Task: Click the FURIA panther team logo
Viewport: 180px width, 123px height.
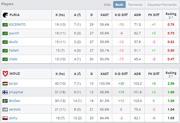Action: (x=5, y=15)
